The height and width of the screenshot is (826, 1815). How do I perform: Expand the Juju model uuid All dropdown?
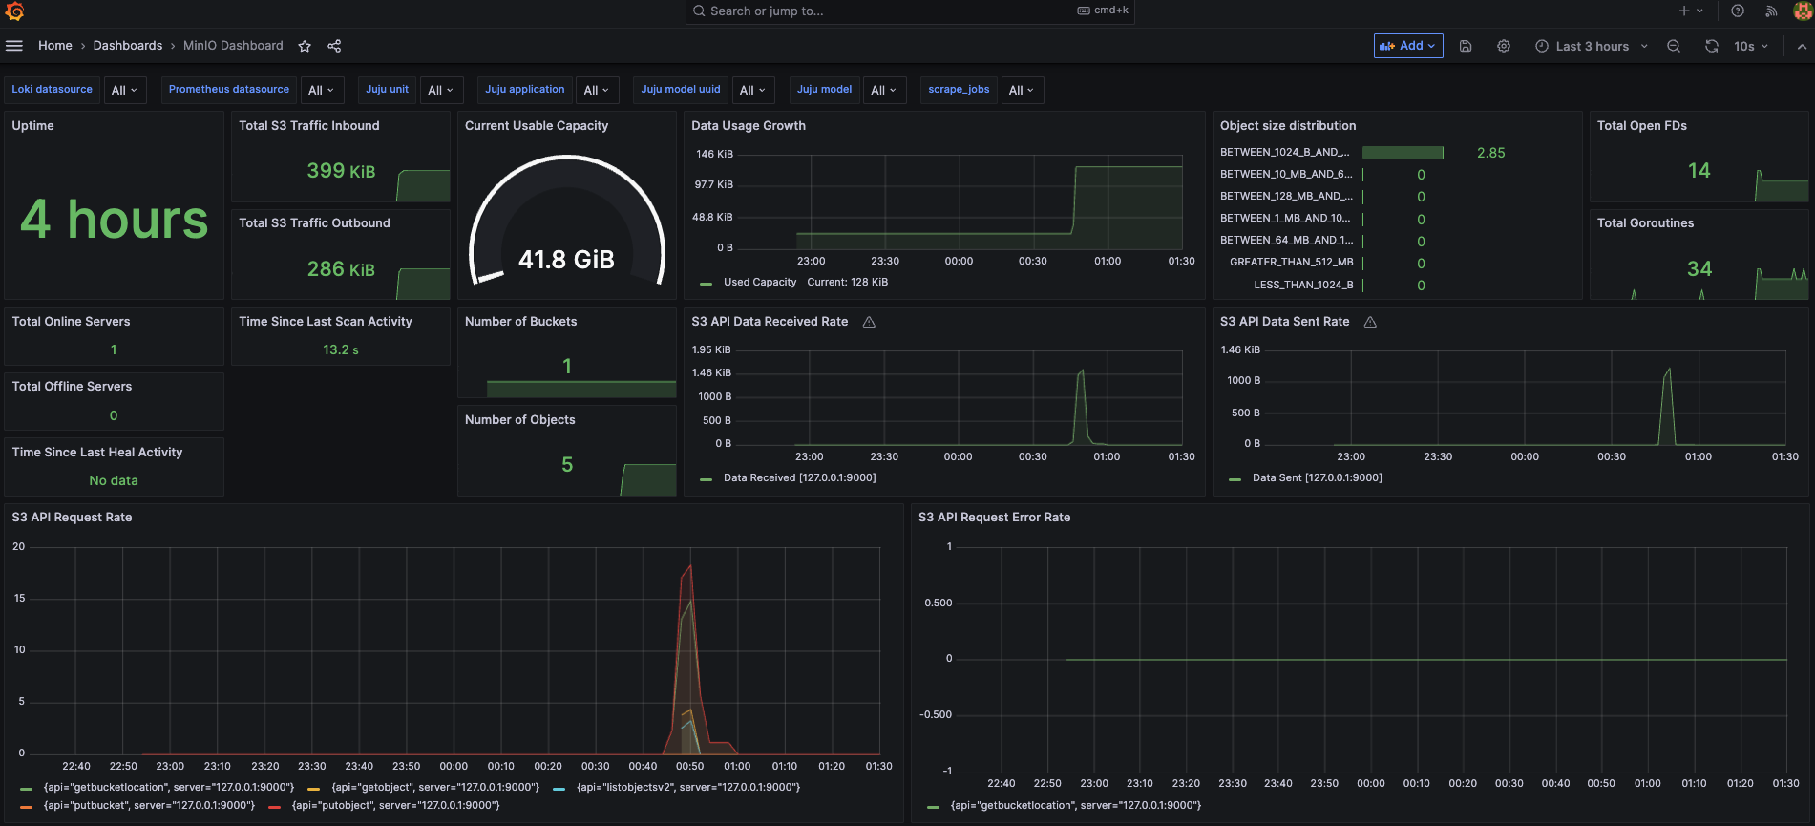pyautogui.click(x=753, y=90)
